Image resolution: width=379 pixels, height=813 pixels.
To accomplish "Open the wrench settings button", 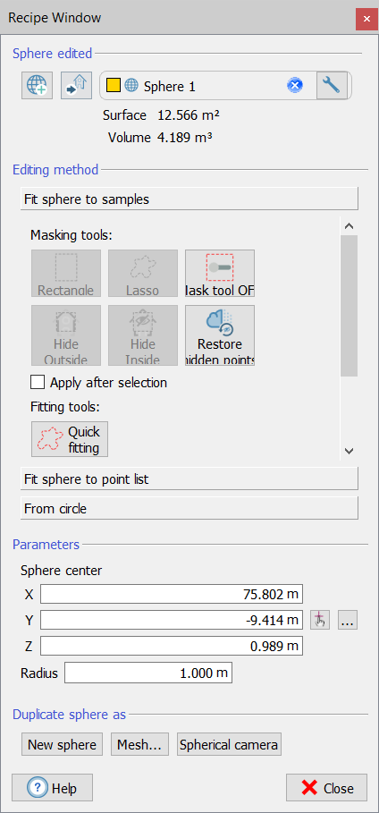I will pyautogui.click(x=332, y=85).
